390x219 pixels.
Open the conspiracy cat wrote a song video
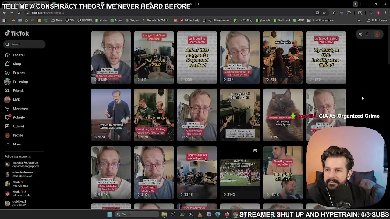[x=283, y=115]
